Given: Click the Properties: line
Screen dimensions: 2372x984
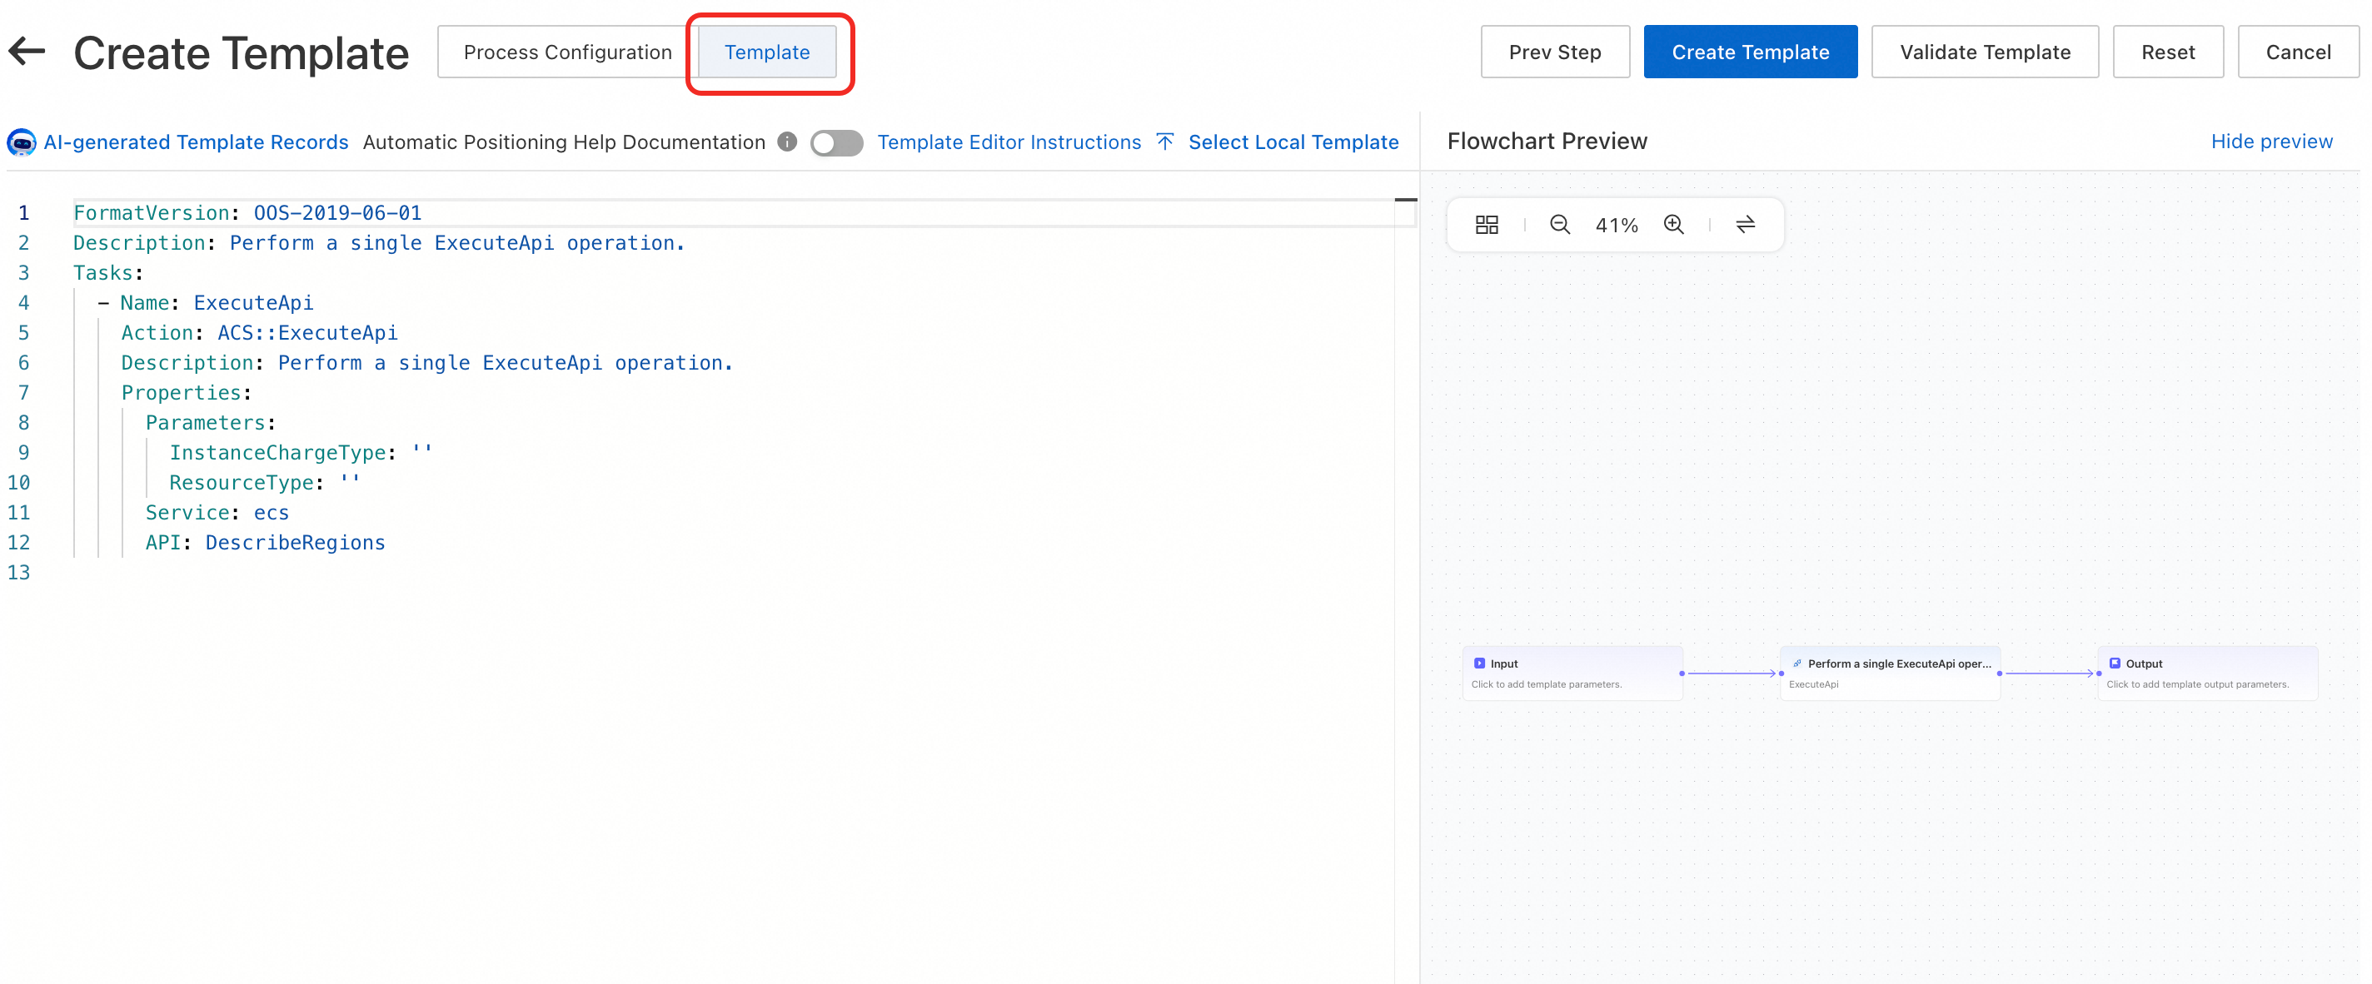Looking at the screenshot, I should [x=187, y=392].
